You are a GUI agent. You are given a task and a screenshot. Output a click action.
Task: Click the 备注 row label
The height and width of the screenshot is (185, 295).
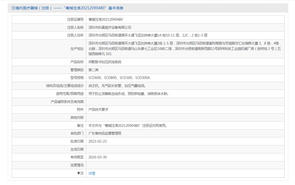tap(80, 125)
